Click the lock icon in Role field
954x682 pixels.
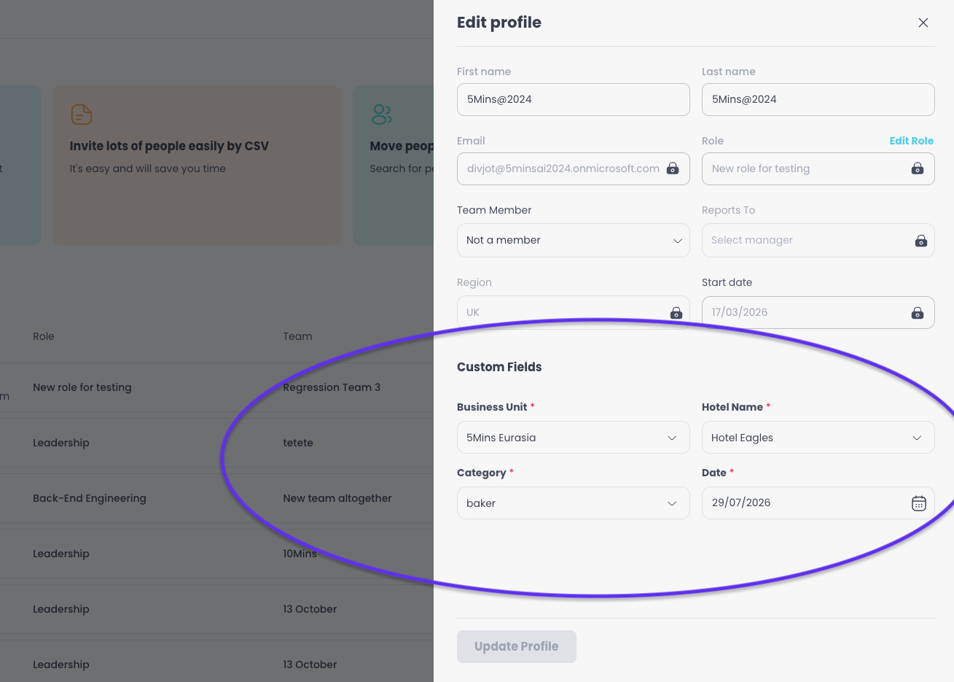[x=918, y=168]
